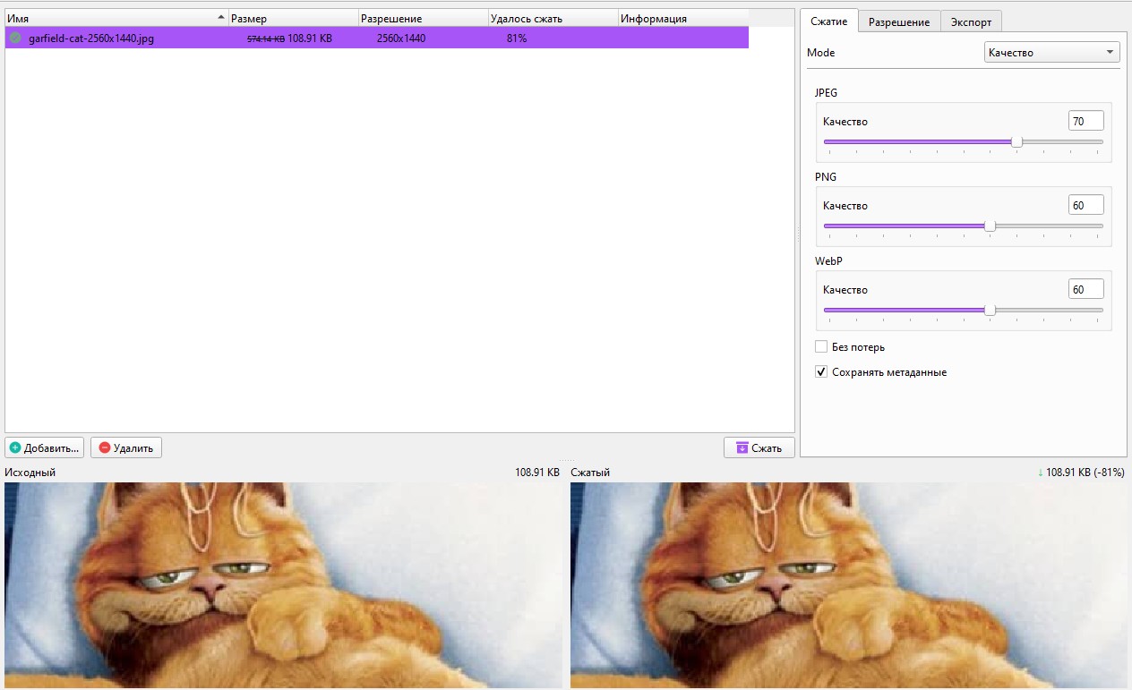The image size is (1132, 690).
Task: Open the Экспорт tab
Action: [971, 22]
